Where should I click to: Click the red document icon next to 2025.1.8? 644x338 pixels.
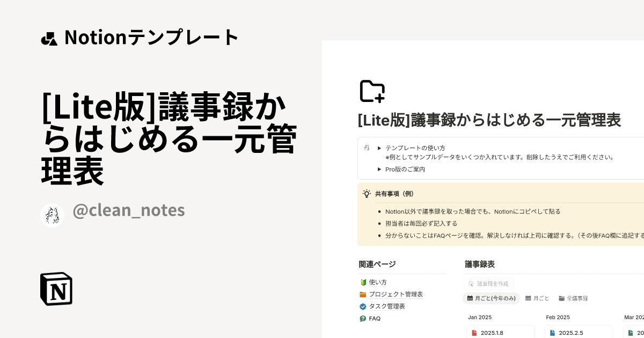pos(474,333)
